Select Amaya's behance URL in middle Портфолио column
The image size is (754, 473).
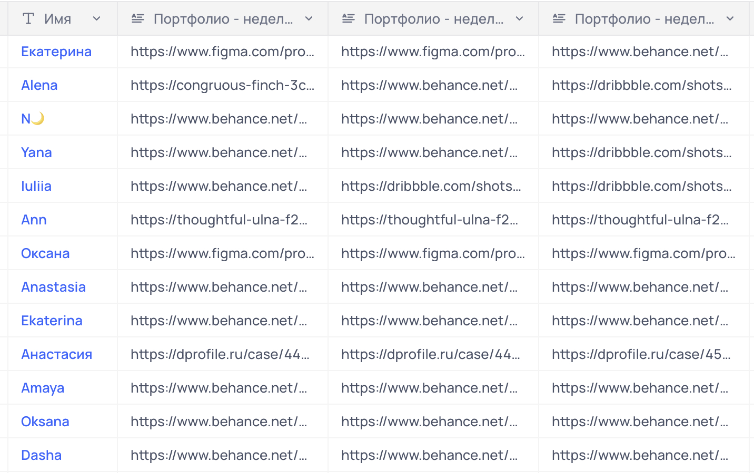(x=433, y=388)
